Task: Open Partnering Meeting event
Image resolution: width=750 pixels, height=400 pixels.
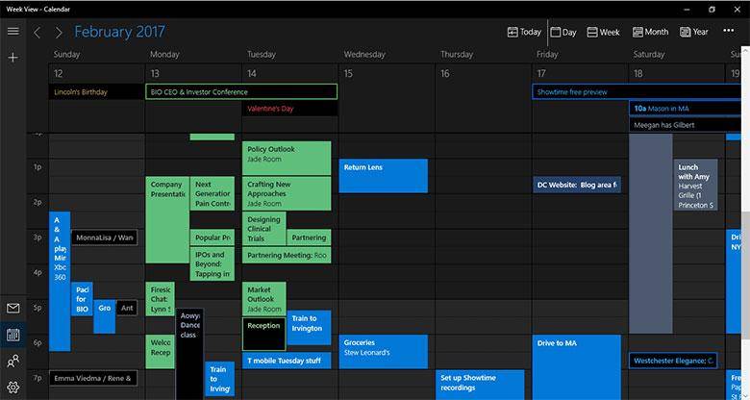Action: pyautogui.click(x=287, y=255)
